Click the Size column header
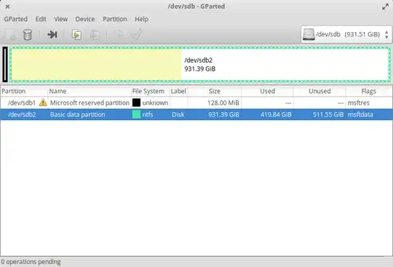The width and height of the screenshot is (393, 267). (215, 91)
